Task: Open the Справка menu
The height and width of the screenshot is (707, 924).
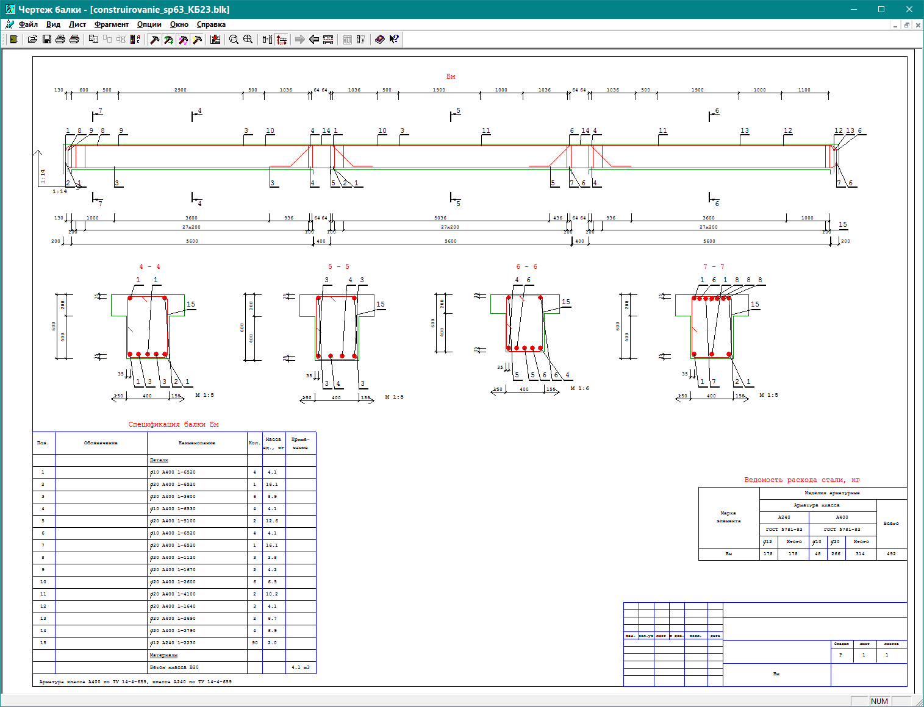Action: pyautogui.click(x=211, y=24)
